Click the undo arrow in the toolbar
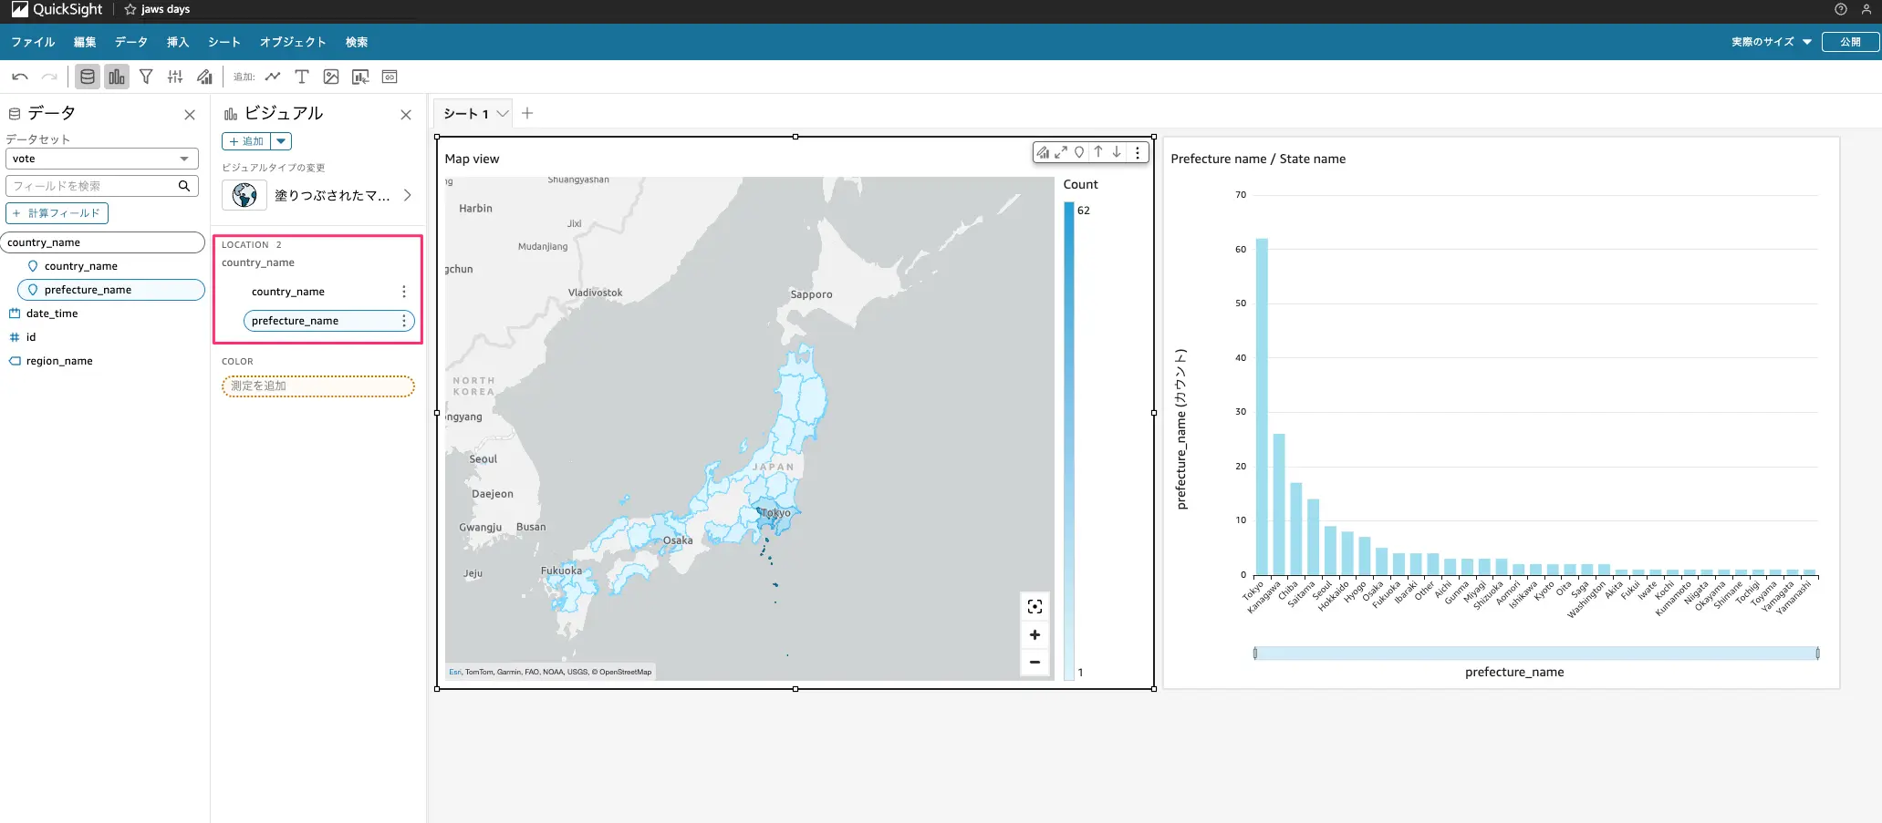Screen dimensions: 1882x823 pos(20,77)
